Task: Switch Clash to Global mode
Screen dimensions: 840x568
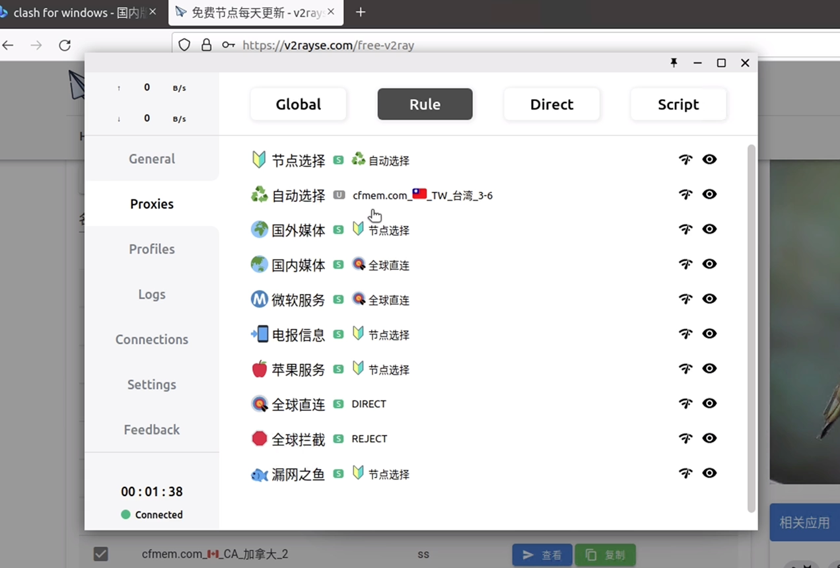Action: coord(298,104)
